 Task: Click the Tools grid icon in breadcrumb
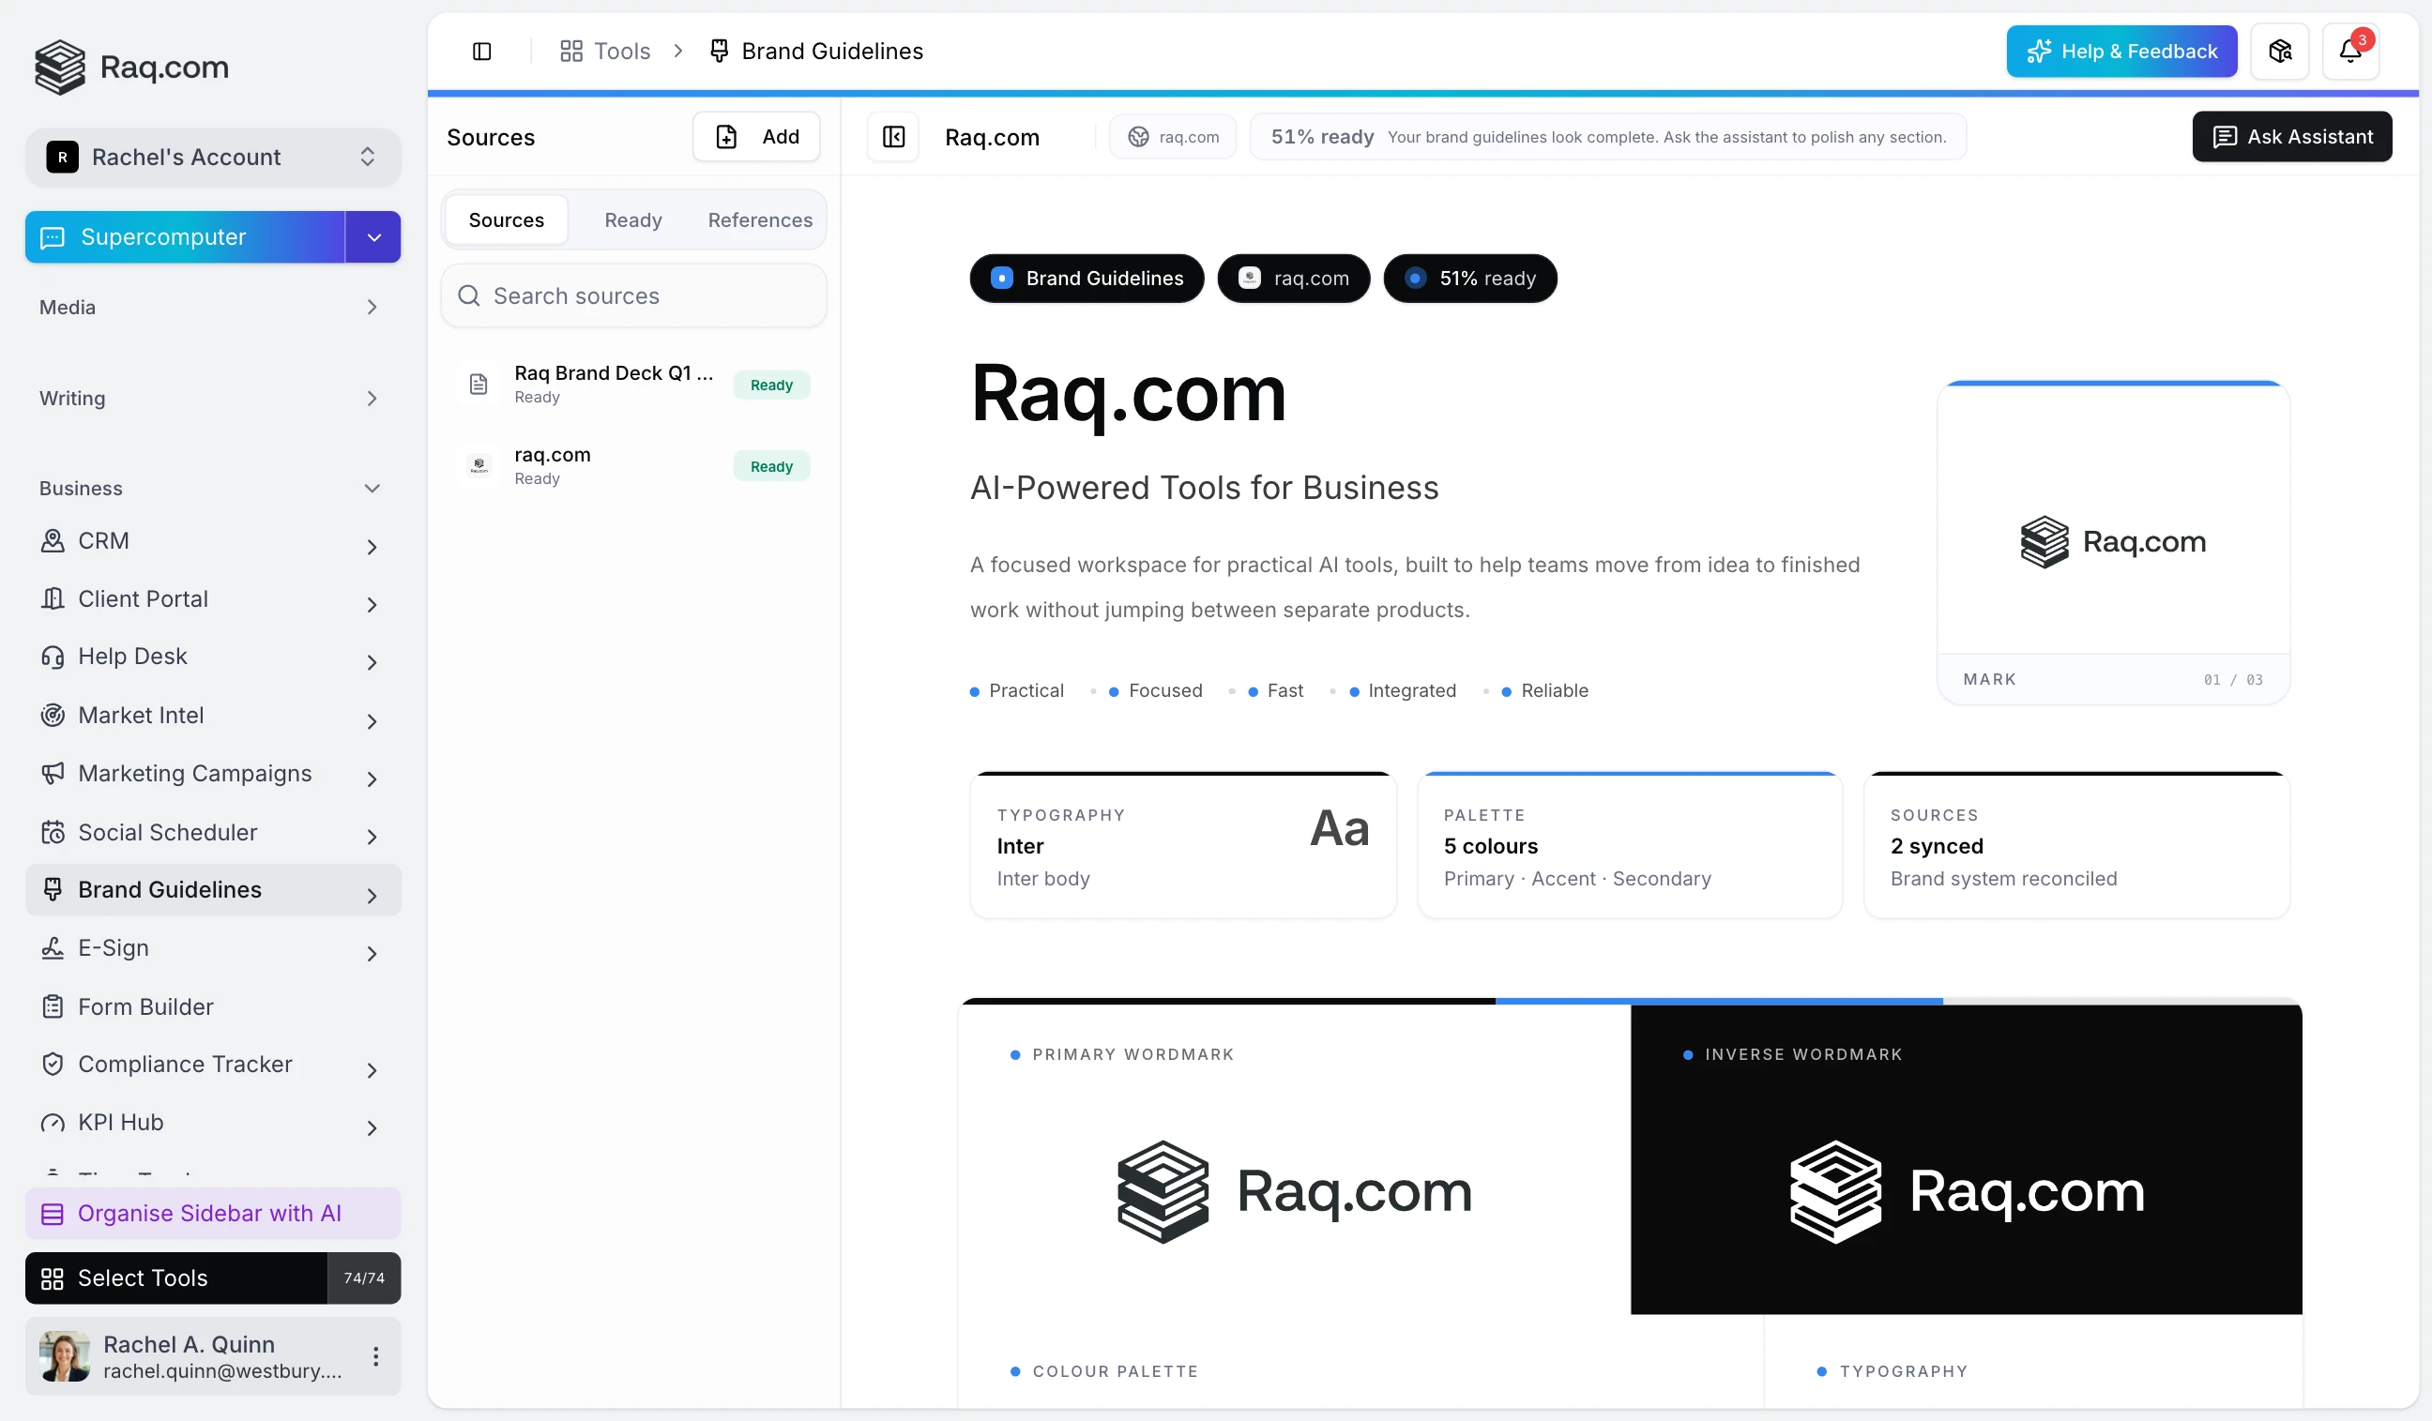pos(571,52)
